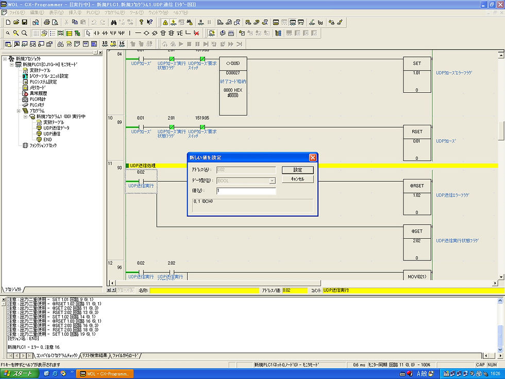The height and width of the screenshot is (379, 505).
Task: Click the New file toolbar icon
Action: tap(8, 22)
